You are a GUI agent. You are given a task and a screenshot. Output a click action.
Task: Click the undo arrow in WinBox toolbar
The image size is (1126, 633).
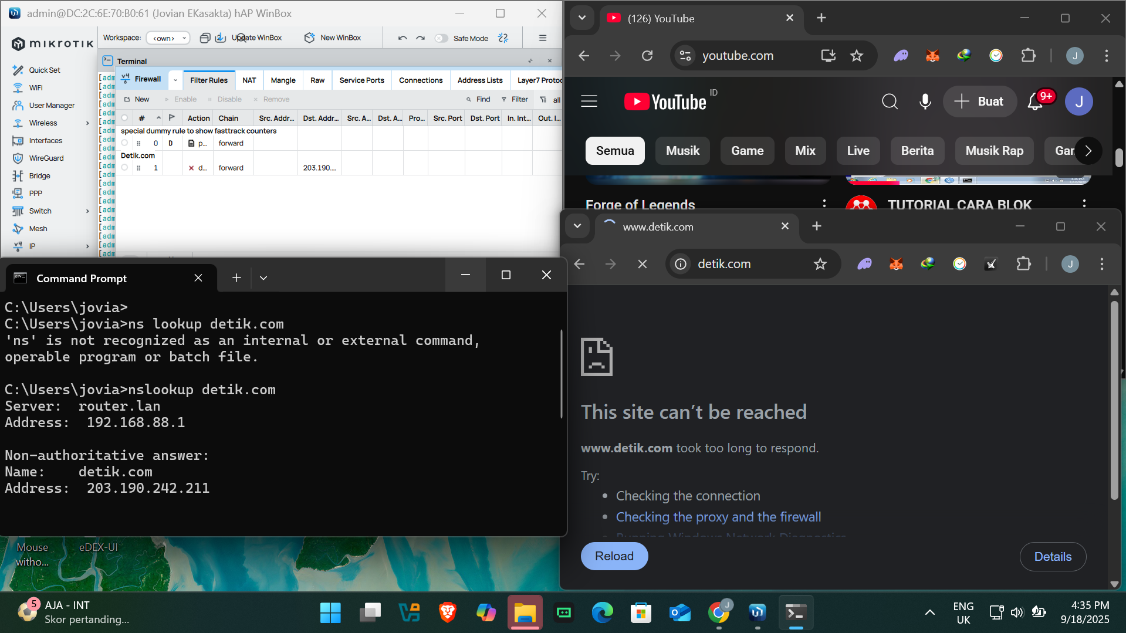[x=402, y=38]
